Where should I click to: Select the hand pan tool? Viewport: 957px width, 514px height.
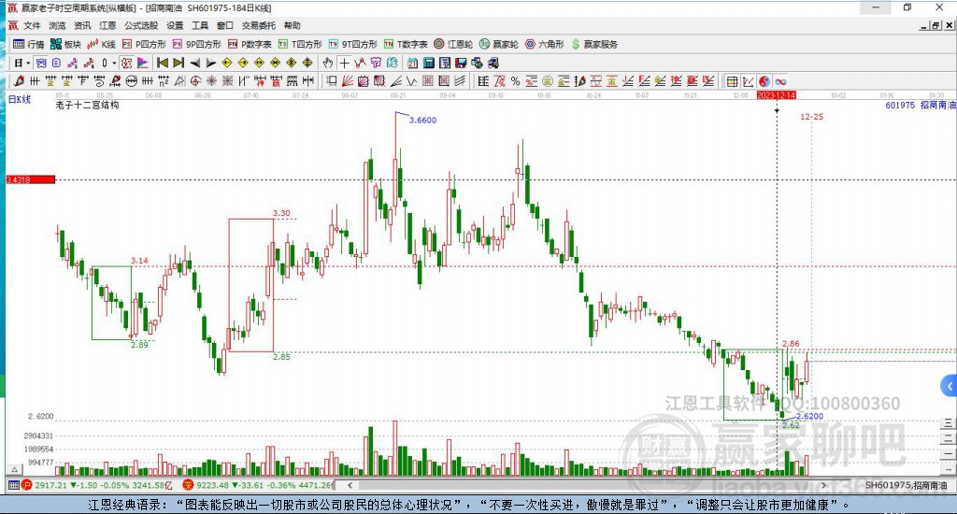point(328,63)
